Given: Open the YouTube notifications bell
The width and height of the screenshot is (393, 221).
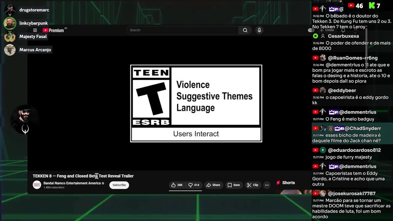Looking at the screenshot, I should click(343, 30).
